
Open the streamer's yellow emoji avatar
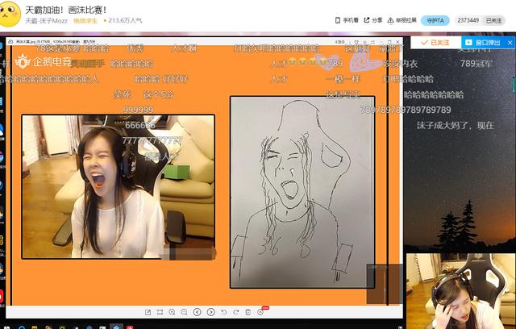click(9, 14)
